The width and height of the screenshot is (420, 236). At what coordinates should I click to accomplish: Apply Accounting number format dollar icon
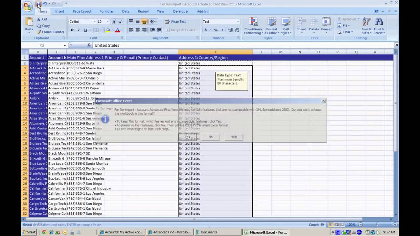pyautogui.click(x=206, y=30)
